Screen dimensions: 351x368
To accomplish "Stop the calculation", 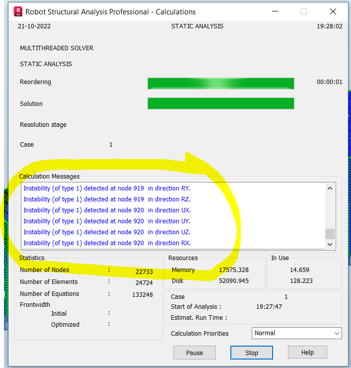I will click(x=251, y=353).
